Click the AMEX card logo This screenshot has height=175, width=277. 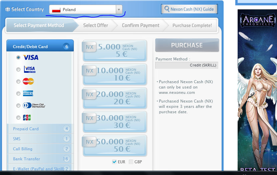click(28, 93)
